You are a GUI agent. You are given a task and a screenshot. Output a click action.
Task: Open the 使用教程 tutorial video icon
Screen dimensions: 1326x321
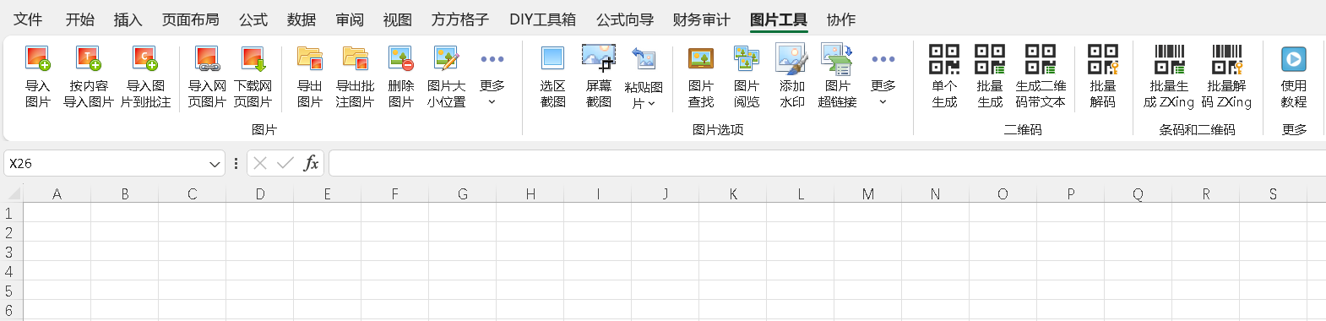pos(1293,59)
